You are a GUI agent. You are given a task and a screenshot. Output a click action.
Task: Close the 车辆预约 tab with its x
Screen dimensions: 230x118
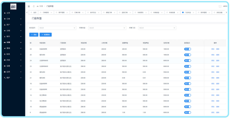point(146,13)
